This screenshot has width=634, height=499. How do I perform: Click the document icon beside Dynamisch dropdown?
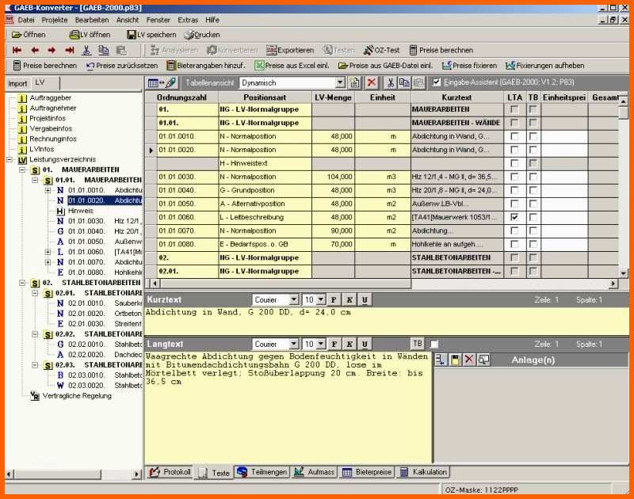point(354,83)
